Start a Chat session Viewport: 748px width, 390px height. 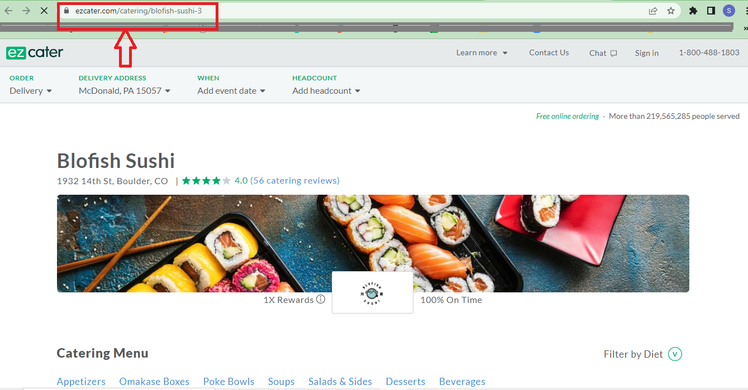pyautogui.click(x=603, y=53)
